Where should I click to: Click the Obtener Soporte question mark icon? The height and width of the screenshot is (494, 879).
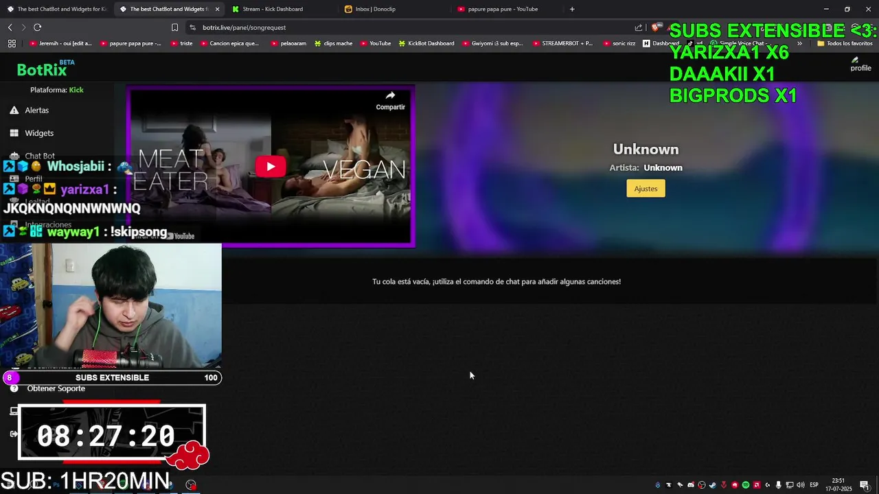[x=14, y=388]
